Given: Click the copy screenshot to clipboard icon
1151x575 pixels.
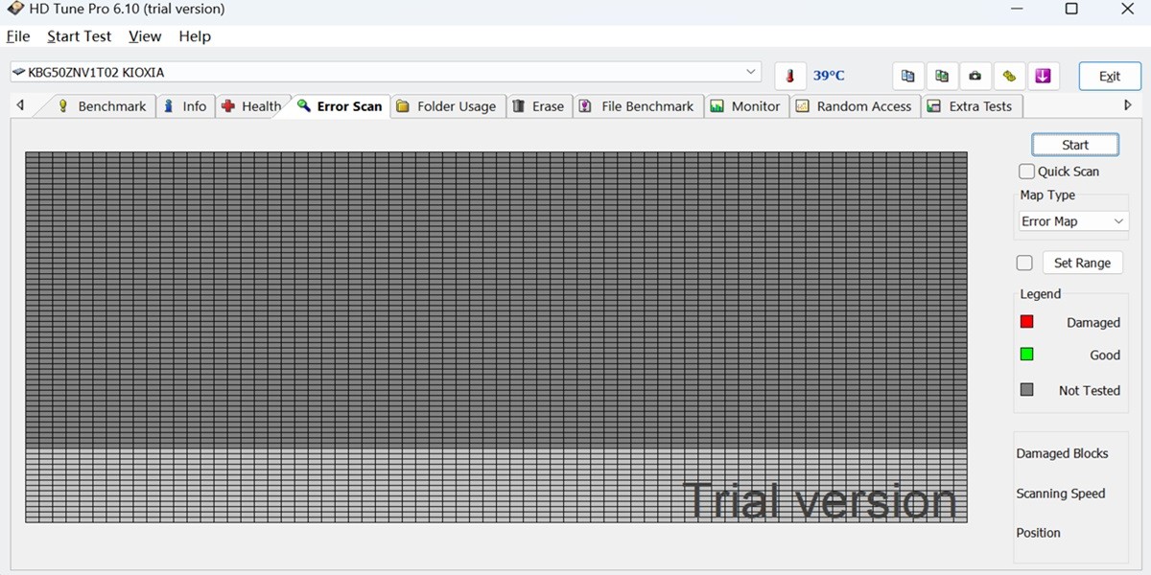Looking at the screenshot, I should pyautogui.click(x=942, y=76).
